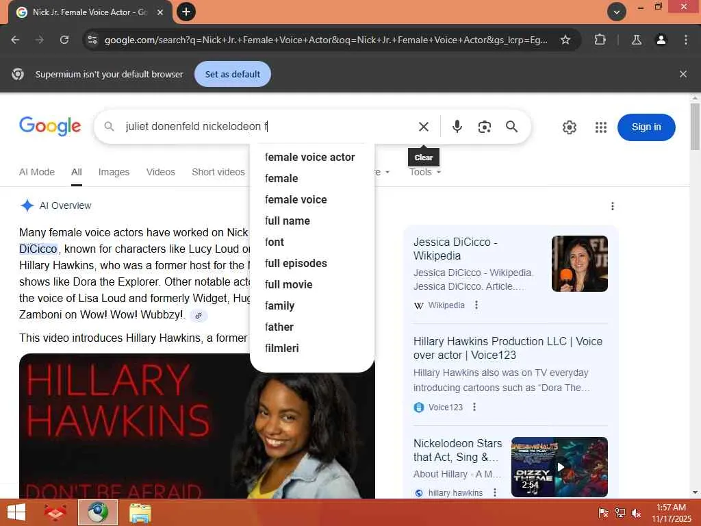Image resolution: width=701 pixels, height=526 pixels.
Task: Open the Hillary Hawkins video image
Action: tap(196, 426)
